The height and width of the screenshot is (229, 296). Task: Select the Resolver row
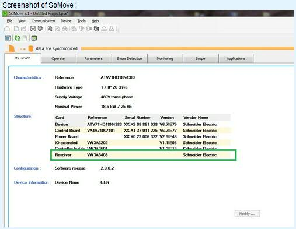pos(142,155)
